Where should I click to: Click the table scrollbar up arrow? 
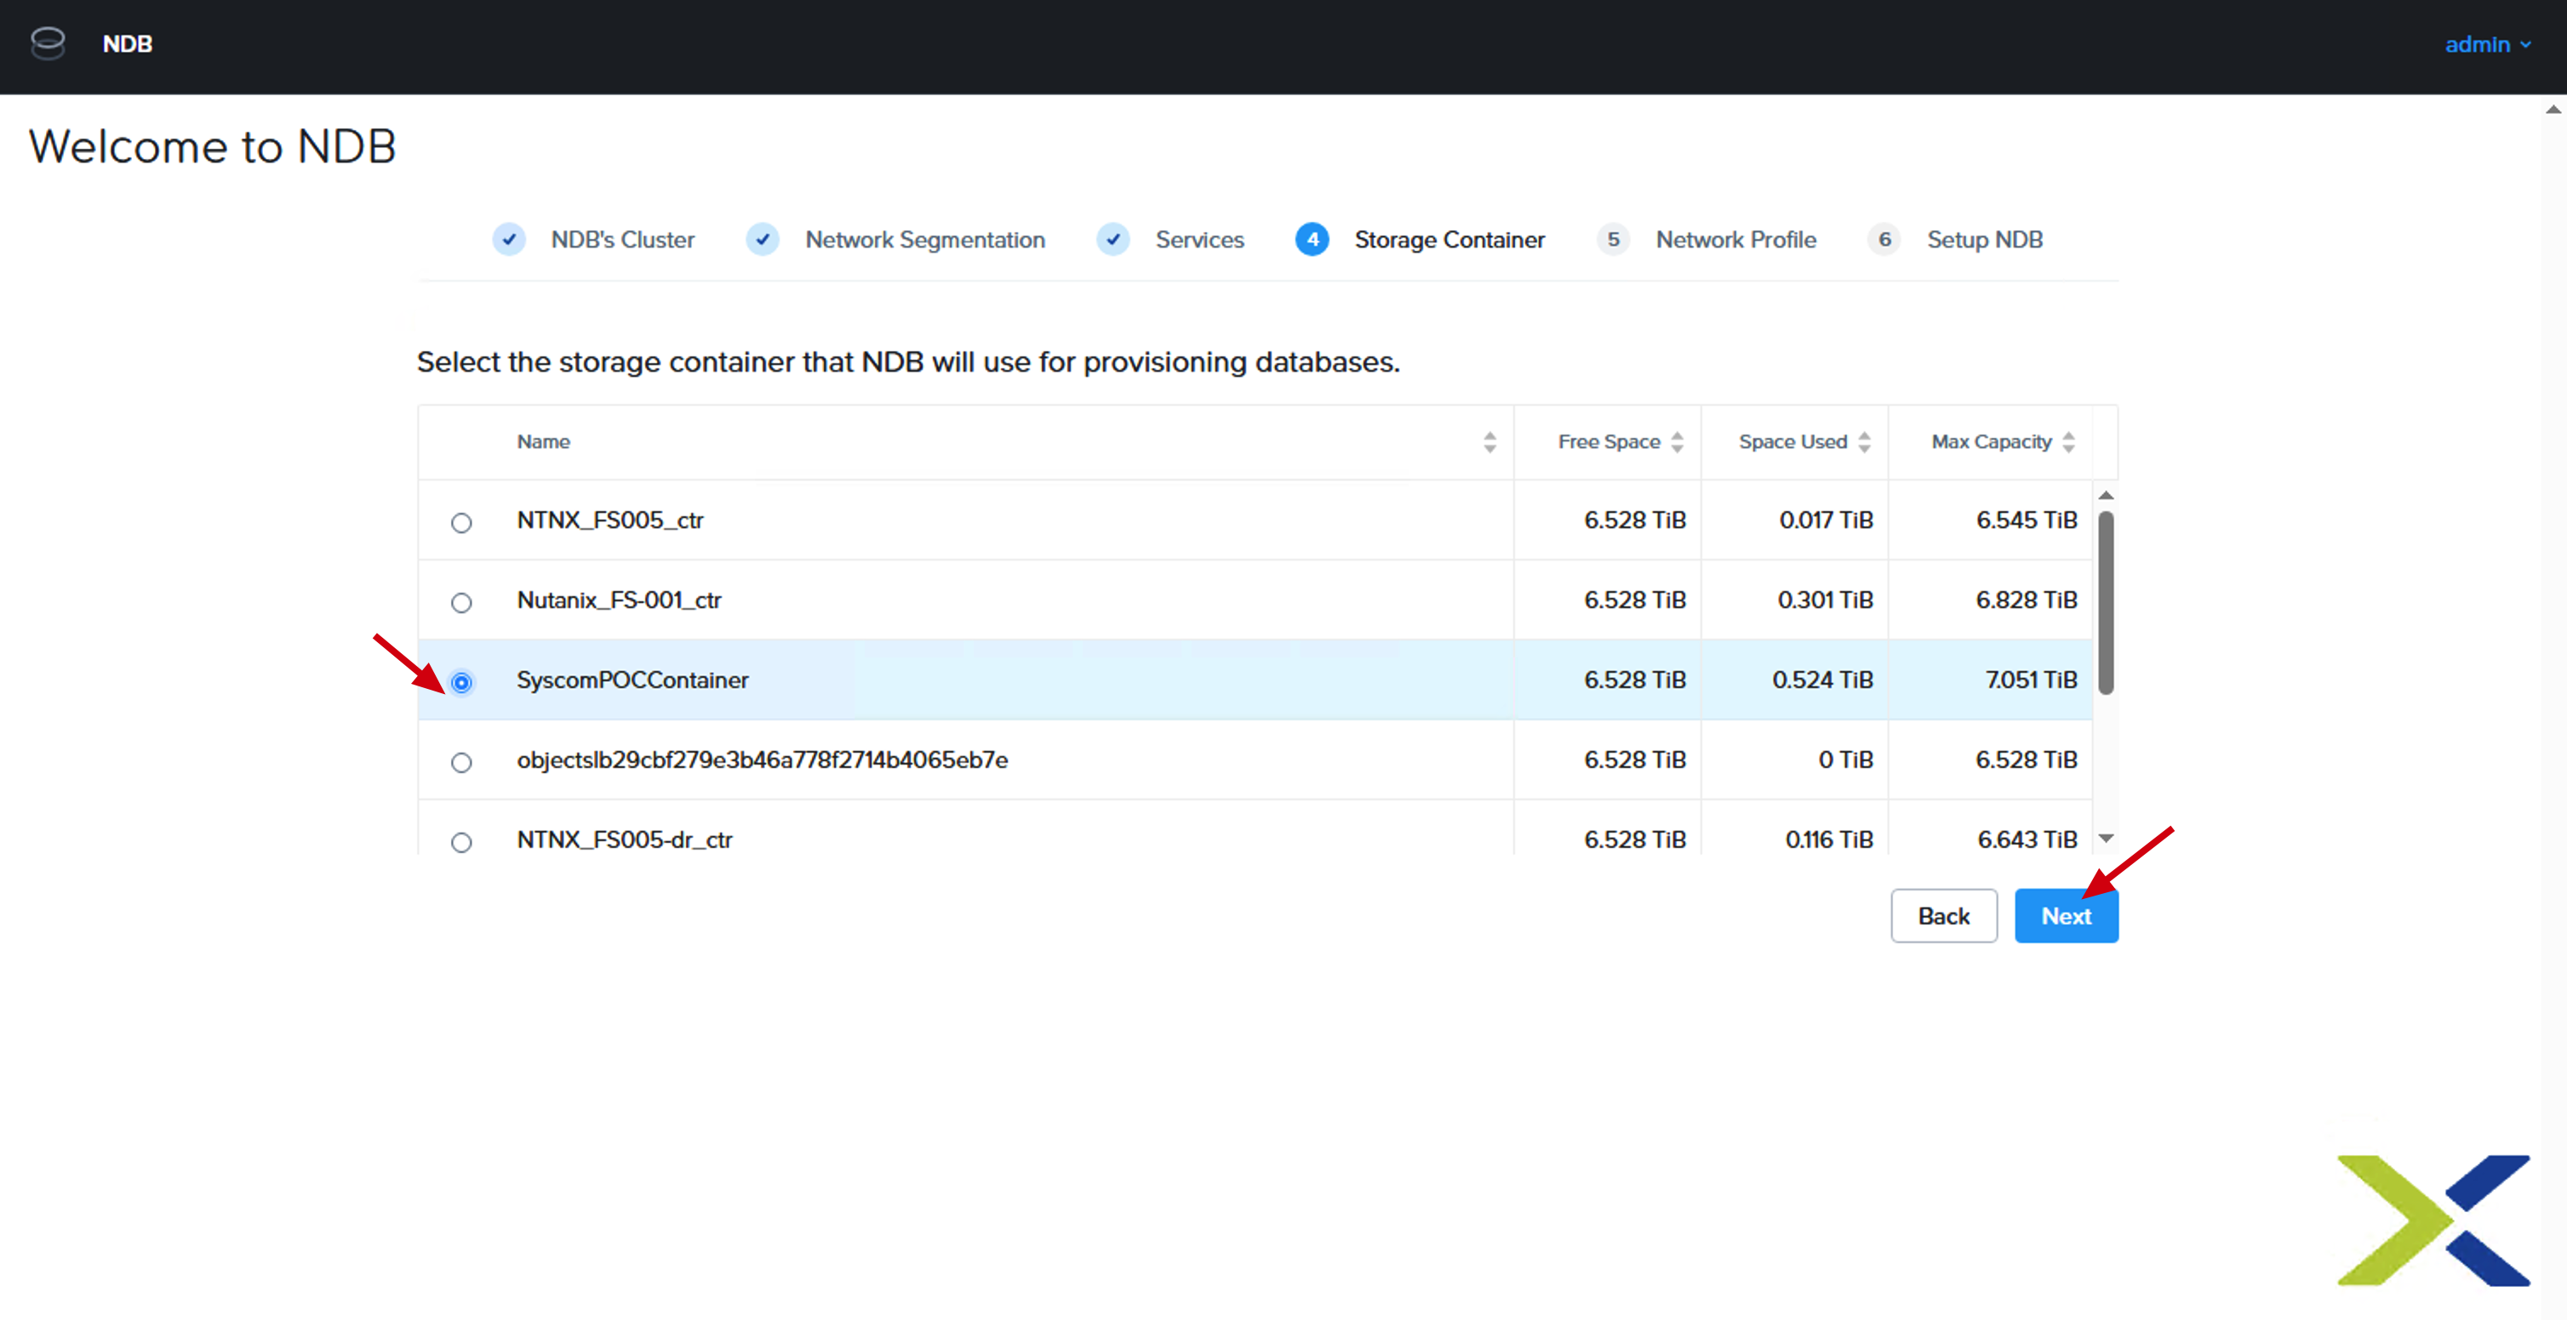coord(2106,496)
